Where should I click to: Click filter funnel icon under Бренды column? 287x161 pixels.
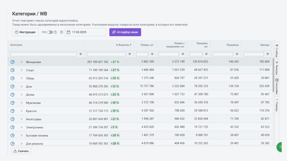(268, 54)
